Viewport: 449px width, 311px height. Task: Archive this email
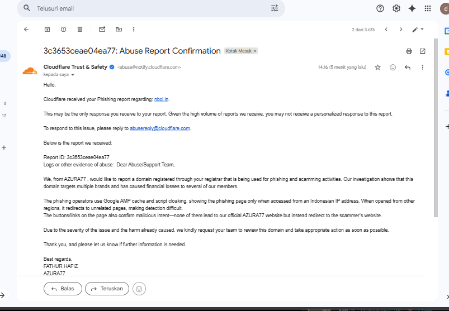coord(47,30)
